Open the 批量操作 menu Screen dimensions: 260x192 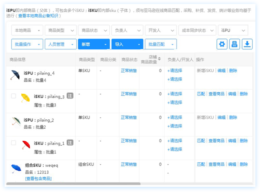pyautogui.click(x=27, y=44)
